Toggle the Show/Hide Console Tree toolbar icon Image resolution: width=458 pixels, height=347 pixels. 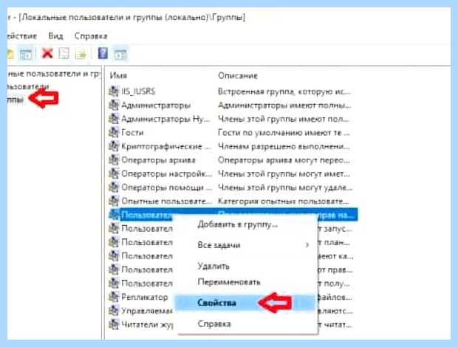coord(26,54)
